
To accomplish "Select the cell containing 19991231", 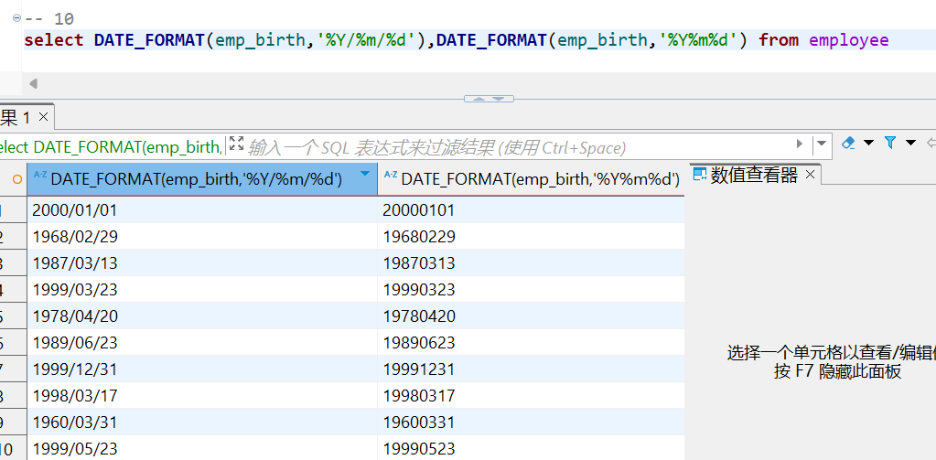I will point(531,370).
